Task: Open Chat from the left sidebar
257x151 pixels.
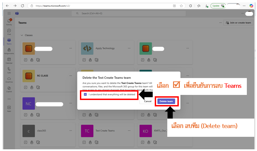Action: coord(9,31)
